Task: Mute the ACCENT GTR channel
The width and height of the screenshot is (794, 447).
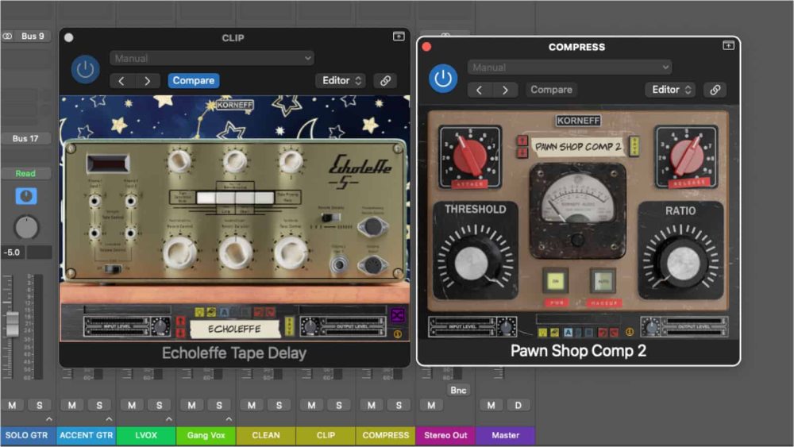Action: 72,405
